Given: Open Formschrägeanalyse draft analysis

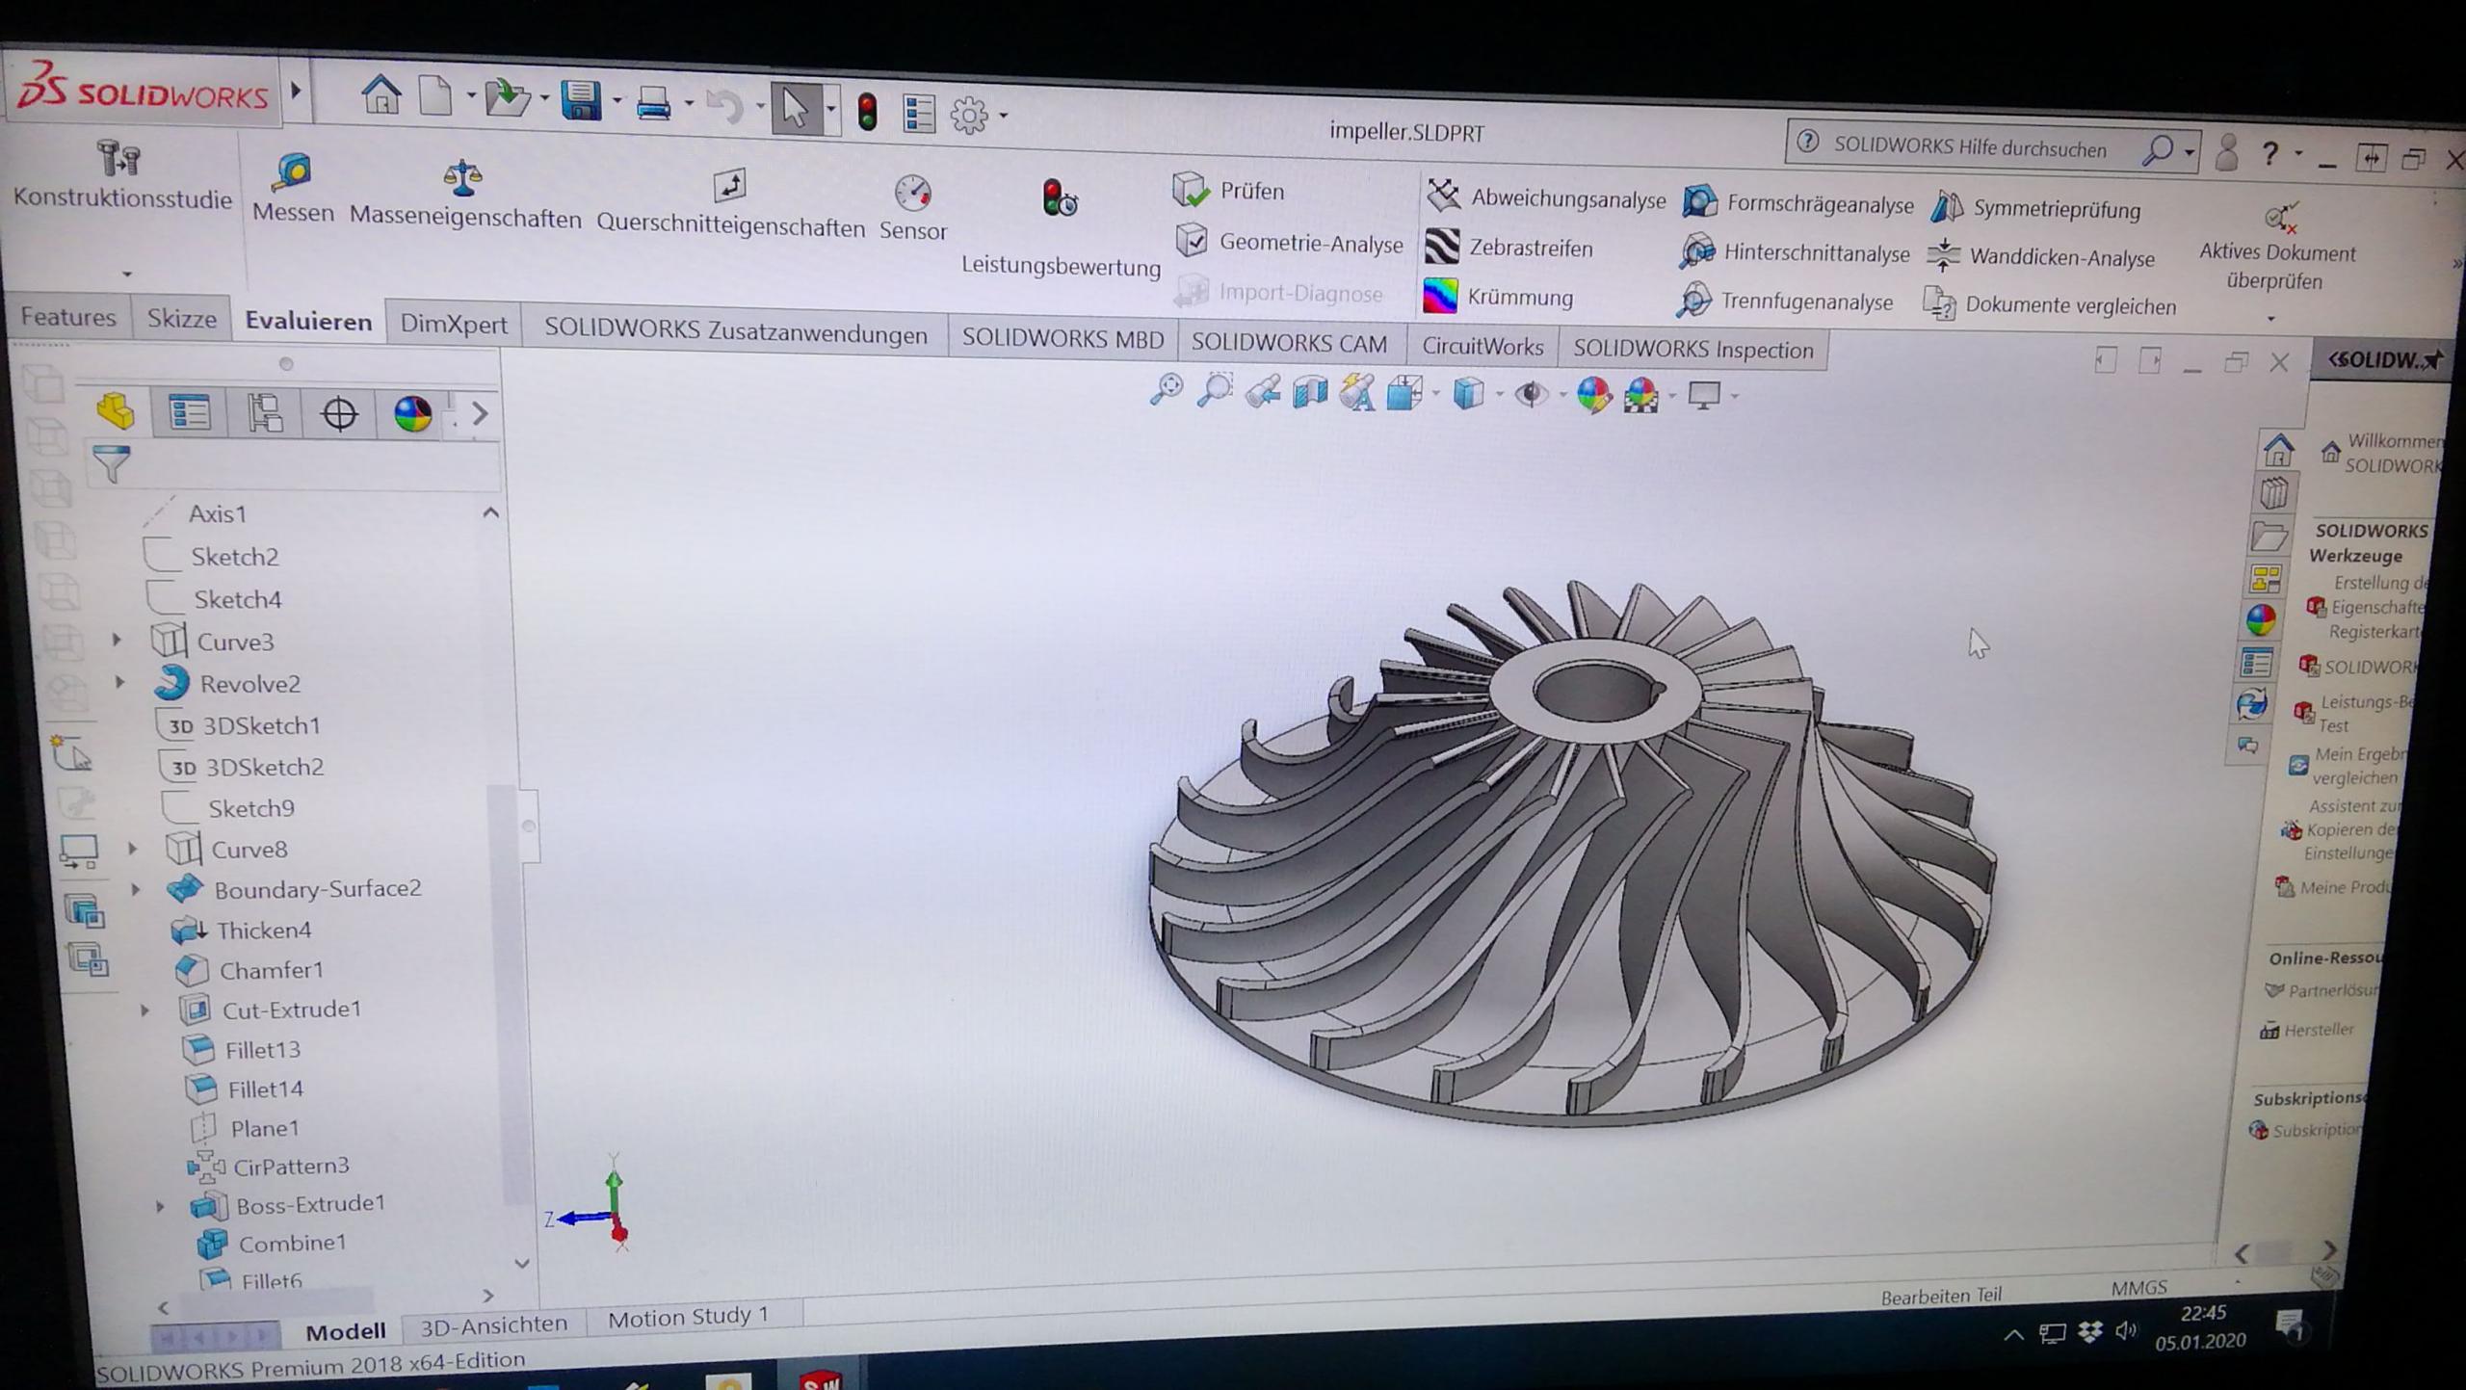Looking at the screenshot, I should point(1797,202).
